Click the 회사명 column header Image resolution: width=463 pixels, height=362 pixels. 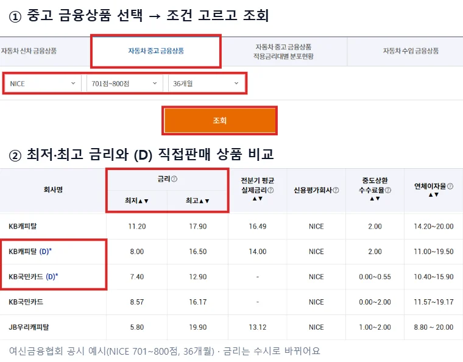click(x=53, y=190)
